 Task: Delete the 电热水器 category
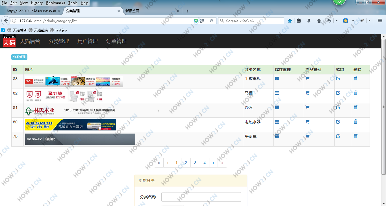[356, 122]
